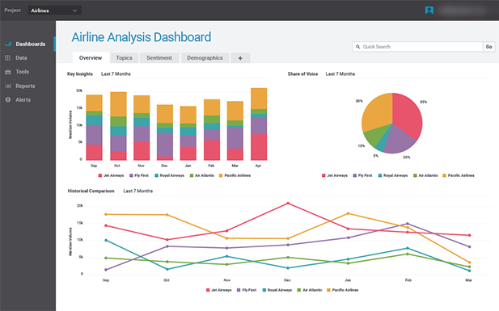Click the user profile avatar icon

429,11
